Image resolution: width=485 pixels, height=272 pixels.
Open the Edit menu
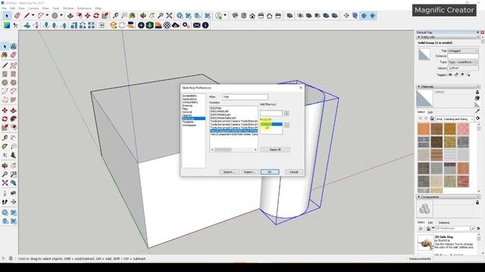[x=12, y=8]
